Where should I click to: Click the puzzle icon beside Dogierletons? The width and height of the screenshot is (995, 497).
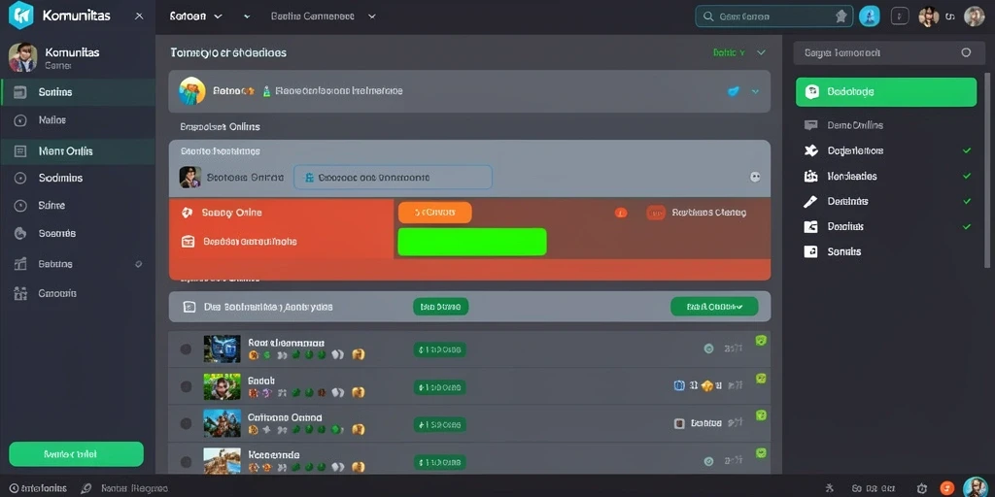point(811,150)
